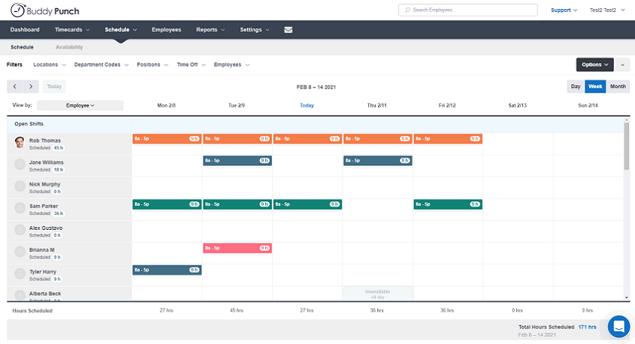Open the chat support bubble icon
The height and width of the screenshot is (344, 635).
pyautogui.click(x=618, y=326)
